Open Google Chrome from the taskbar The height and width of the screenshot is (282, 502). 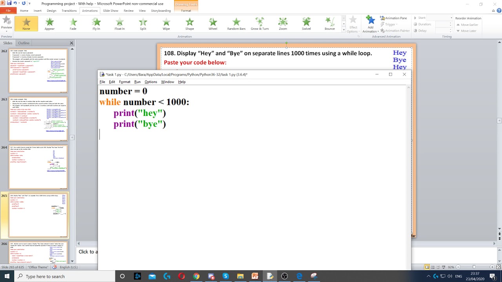[x=196, y=276]
